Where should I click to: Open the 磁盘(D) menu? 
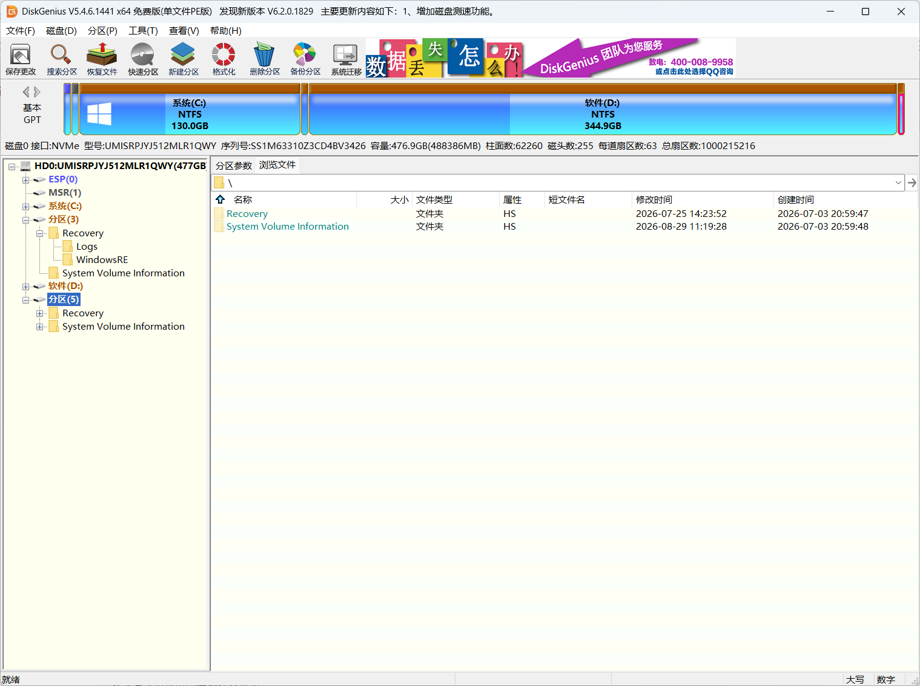click(61, 31)
